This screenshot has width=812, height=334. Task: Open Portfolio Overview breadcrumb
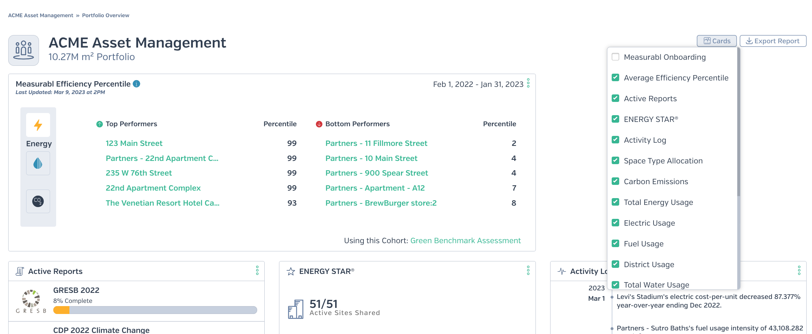tap(106, 15)
